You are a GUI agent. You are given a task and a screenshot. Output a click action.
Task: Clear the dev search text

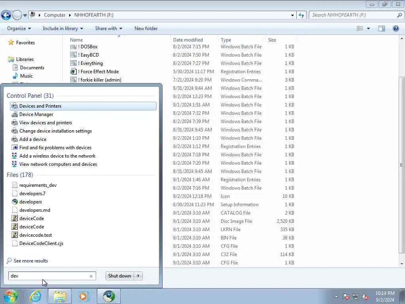(91, 276)
